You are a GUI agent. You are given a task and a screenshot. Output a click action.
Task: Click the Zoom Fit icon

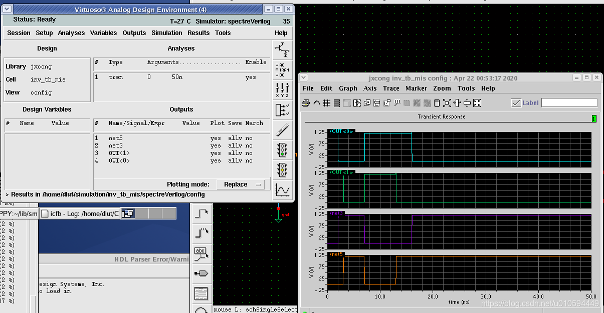[x=447, y=103]
